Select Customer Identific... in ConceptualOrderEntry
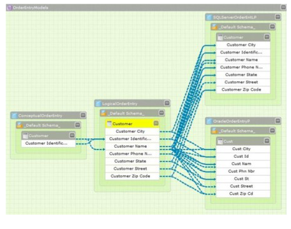This screenshot has height=229, width=291. tap(48, 143)
